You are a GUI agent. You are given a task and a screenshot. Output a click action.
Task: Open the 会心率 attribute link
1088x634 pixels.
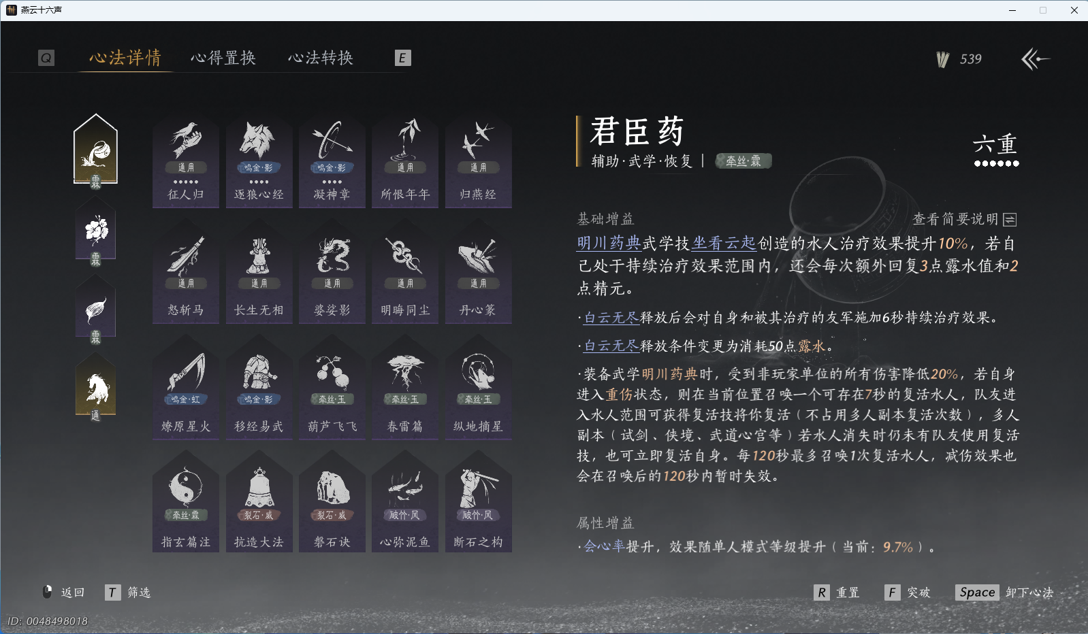(604, 546)
